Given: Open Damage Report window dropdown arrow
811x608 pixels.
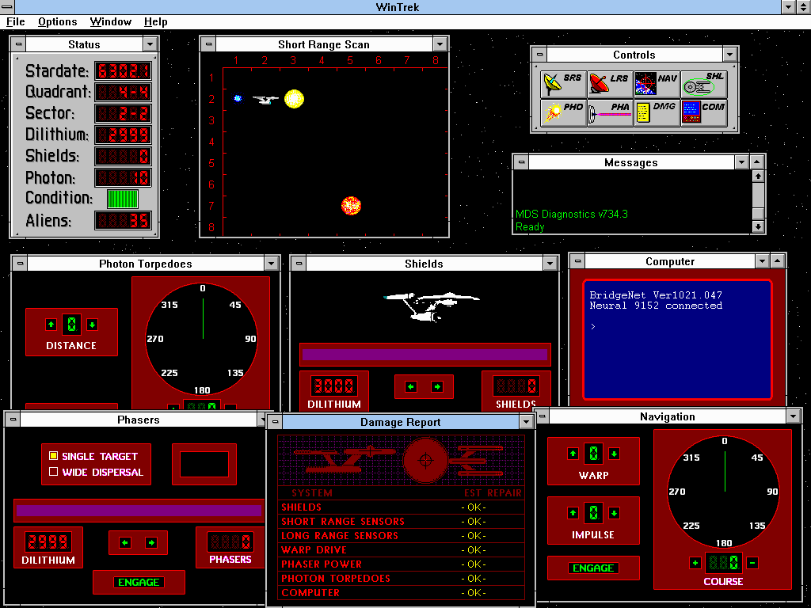Looking at the screenshot, I should coord(526,422).
